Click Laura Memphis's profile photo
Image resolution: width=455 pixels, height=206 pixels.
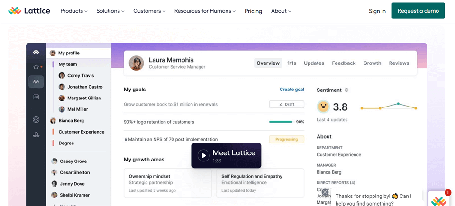(136, 63)
